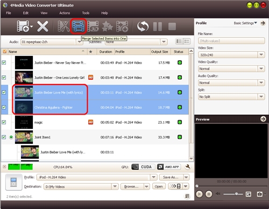The image size is (269, 209).
Task: Collapse the Joint Item1 group
Action: point(11,137)
